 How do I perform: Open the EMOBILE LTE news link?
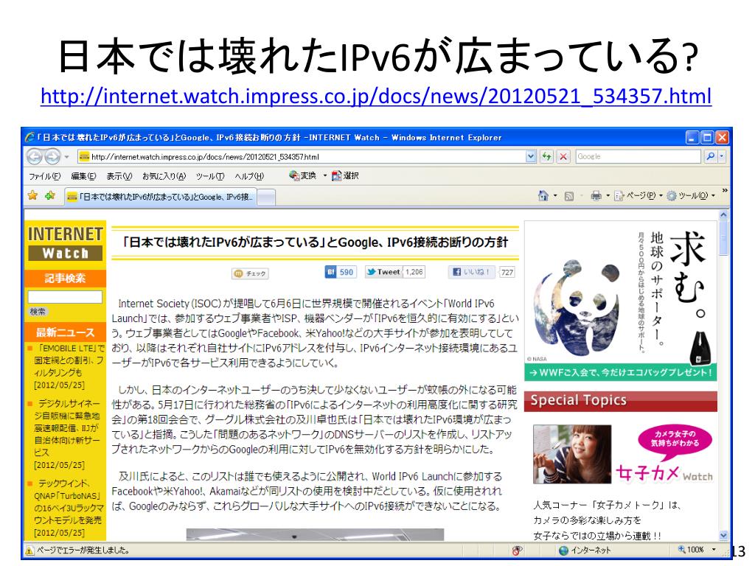[69, 366]
